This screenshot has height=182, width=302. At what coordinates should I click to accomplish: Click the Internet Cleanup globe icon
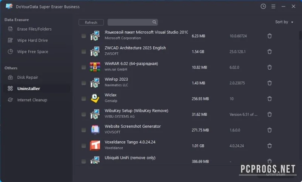point(10,100)
